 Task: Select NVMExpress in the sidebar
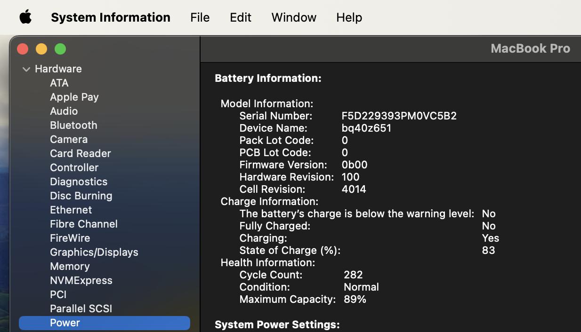pyautogui.click(x=81, y=280)
